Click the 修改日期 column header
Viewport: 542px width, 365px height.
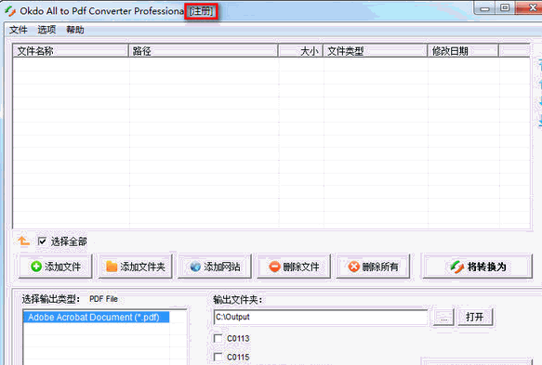[x=463, y=51]
